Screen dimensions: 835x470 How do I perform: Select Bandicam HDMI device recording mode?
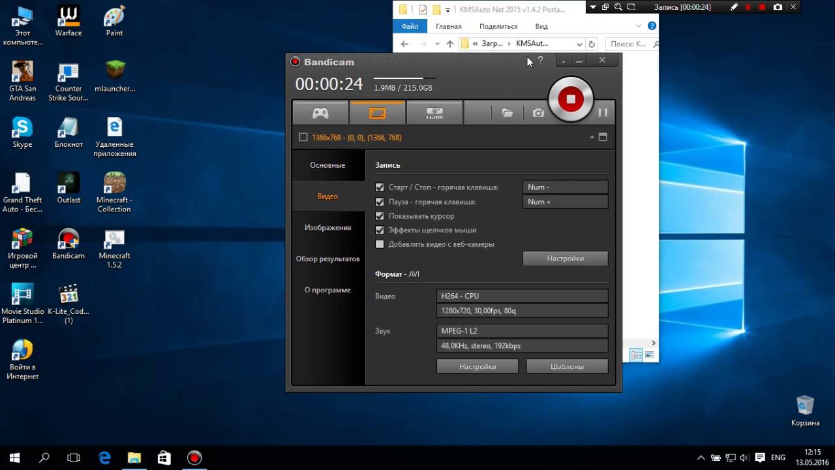pyautogui.click(x=434, y=113)
